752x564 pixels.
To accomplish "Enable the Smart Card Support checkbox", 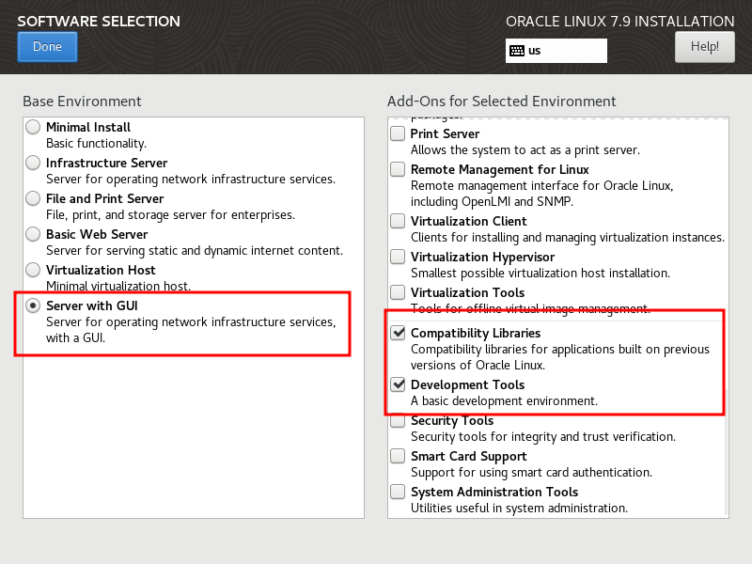I will (x=398, y=456).
